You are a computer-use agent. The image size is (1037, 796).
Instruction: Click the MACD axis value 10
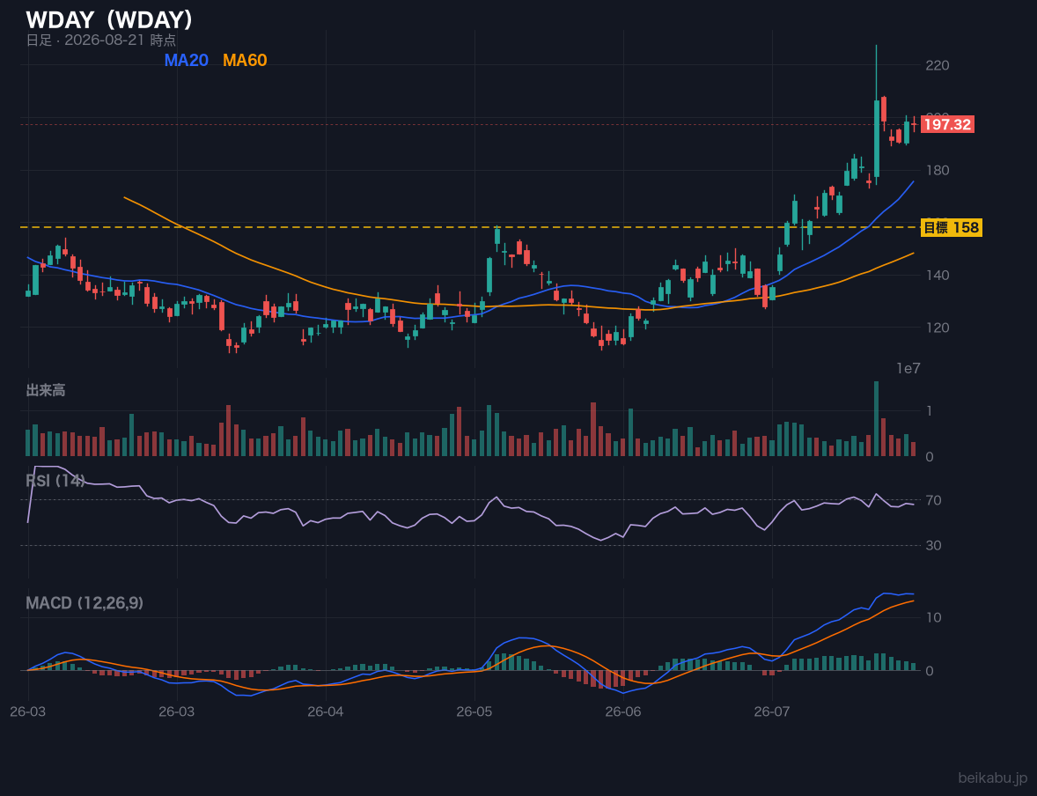pos(933,617)
